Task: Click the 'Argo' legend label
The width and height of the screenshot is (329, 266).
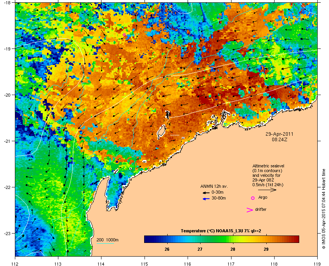Action: pos(263,198)
